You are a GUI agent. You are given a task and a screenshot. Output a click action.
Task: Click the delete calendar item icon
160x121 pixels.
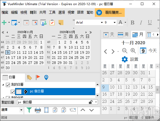[26, 23]
